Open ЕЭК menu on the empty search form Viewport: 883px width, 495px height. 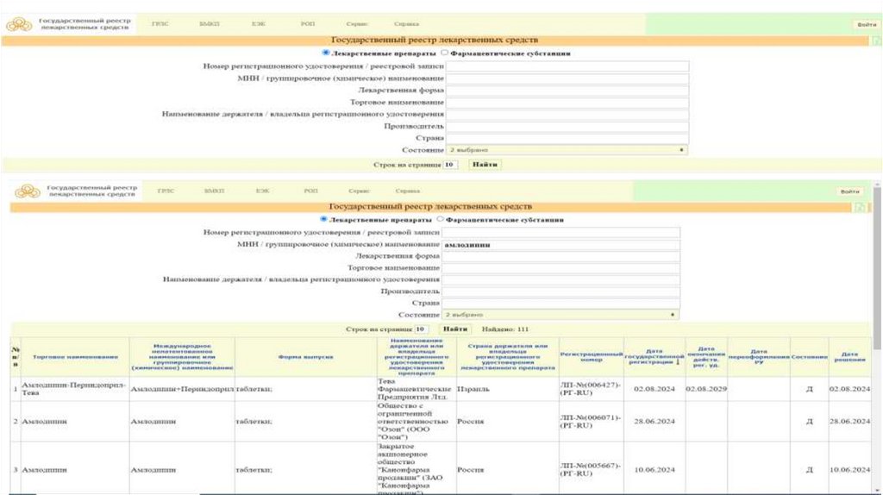[x=259, y=24]
